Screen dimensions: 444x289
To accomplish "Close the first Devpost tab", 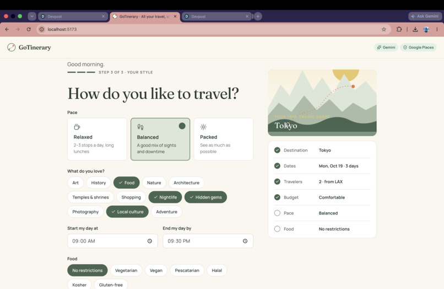I will coord(103,17).
